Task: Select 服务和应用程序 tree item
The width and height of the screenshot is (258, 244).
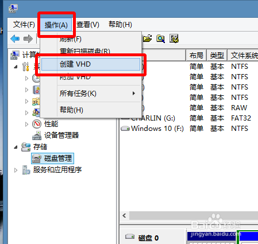Action: (x=57, y=170)
